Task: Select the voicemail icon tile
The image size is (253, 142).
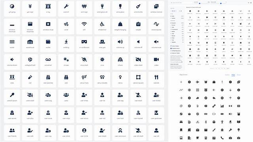Action: pos(48,62)
